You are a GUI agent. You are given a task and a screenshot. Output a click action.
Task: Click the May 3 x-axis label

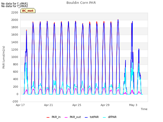pyautogui.click(x=133, y=105)
